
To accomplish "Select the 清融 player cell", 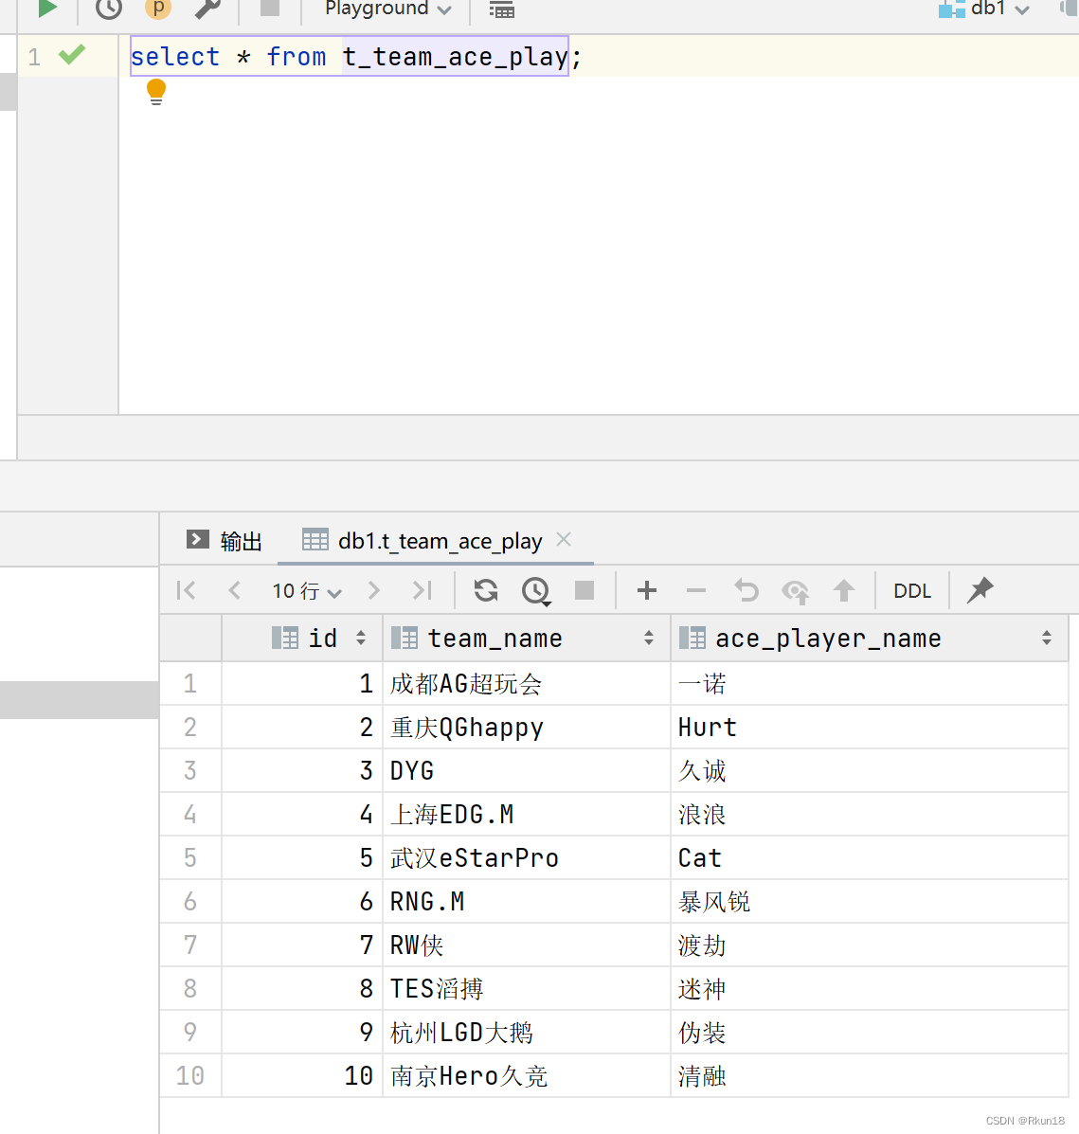I will point(870,1075).
